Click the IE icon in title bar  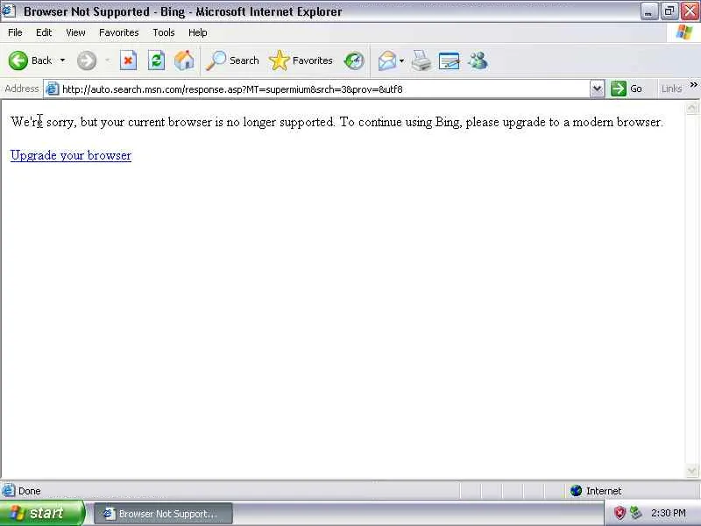[x=9, y=11]
